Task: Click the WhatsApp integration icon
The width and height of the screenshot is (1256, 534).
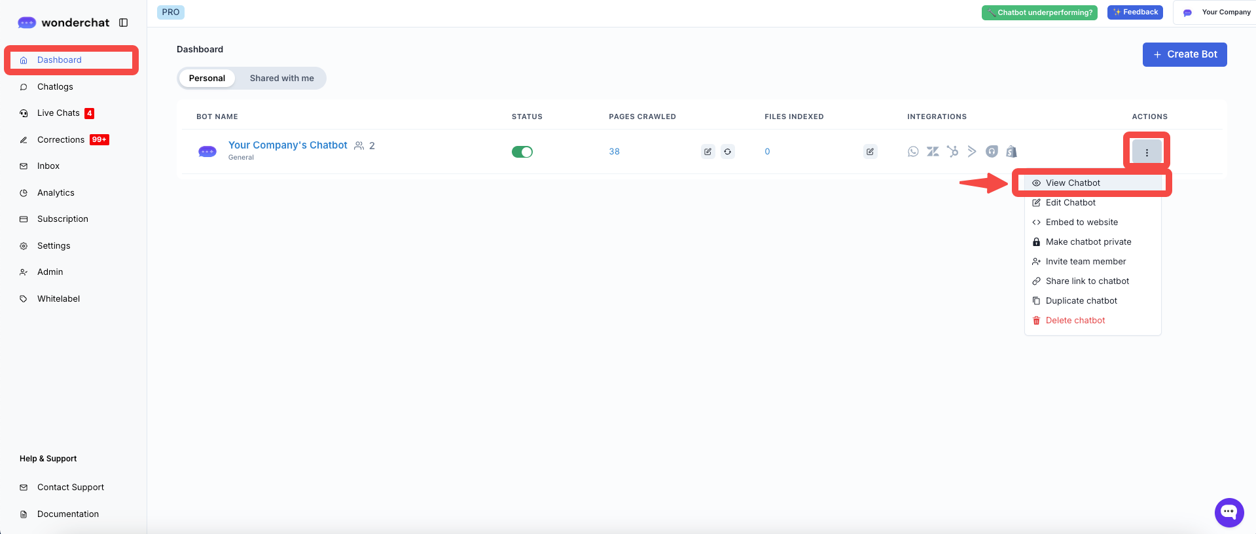Action: [x=913, y=152]
